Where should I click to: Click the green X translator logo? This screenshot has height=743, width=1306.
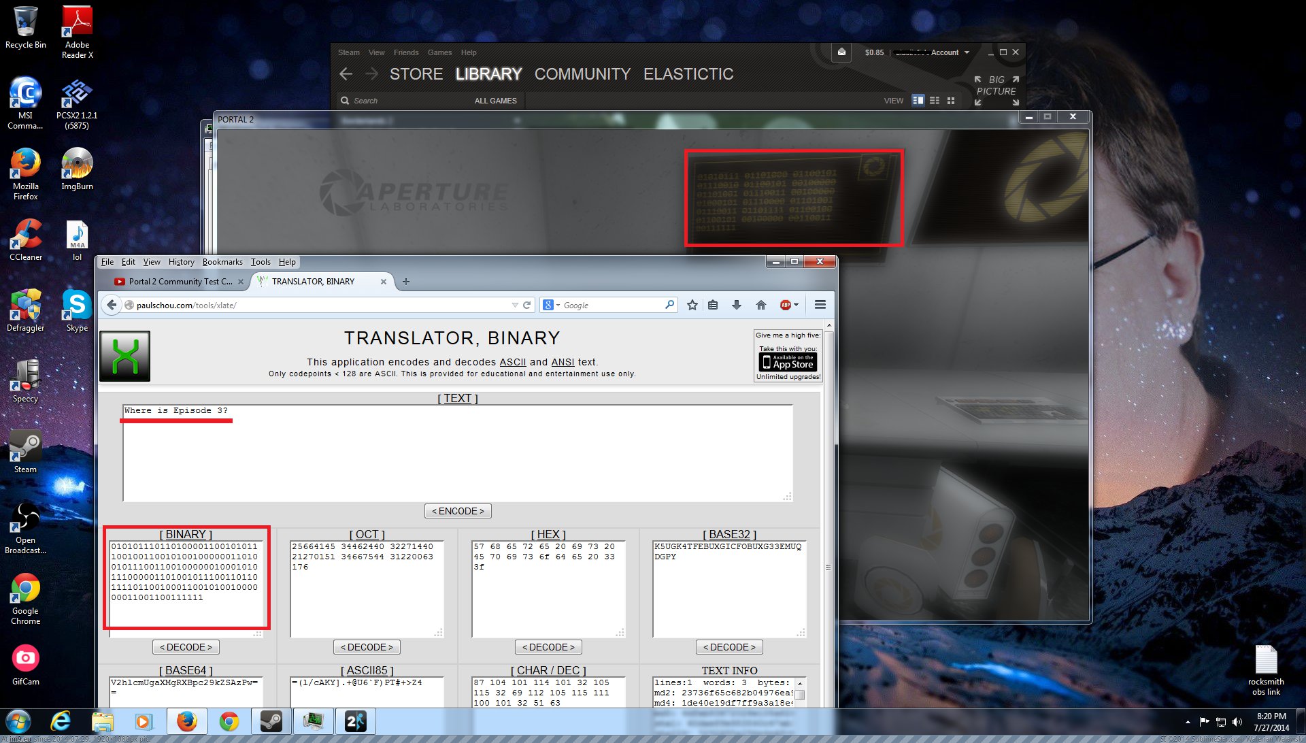coord(125,356)
